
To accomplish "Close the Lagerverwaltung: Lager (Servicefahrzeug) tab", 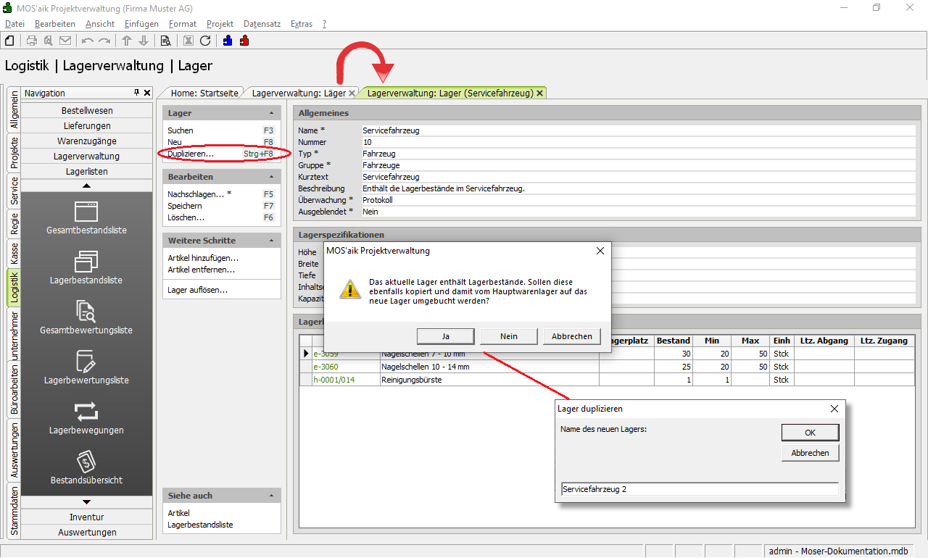I will click(539, 93).
